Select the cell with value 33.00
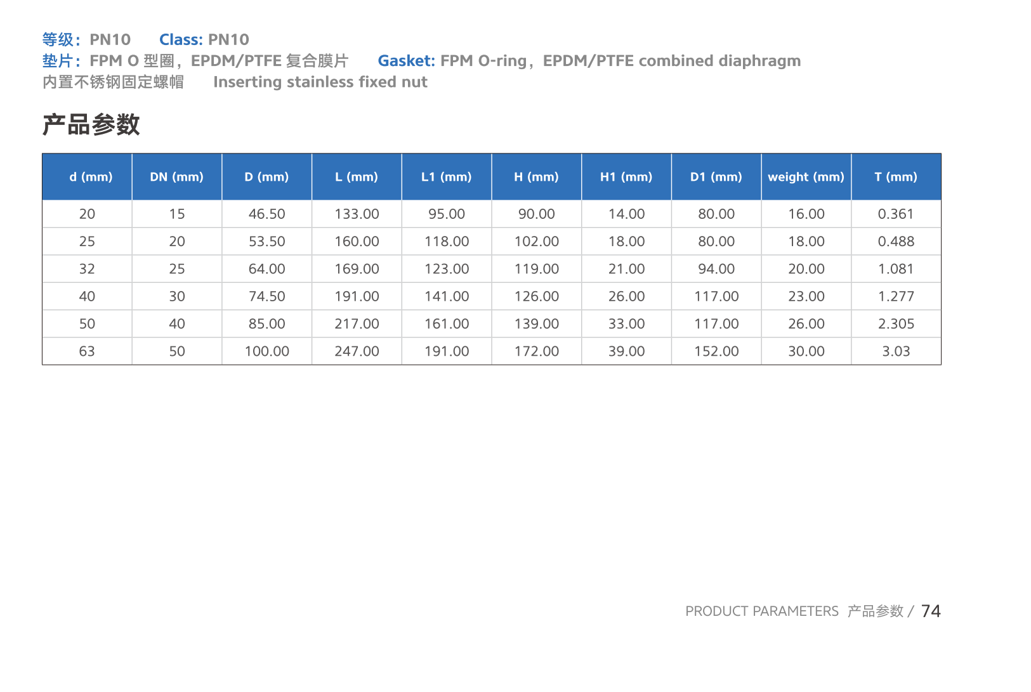 click(x=626, y=324)
